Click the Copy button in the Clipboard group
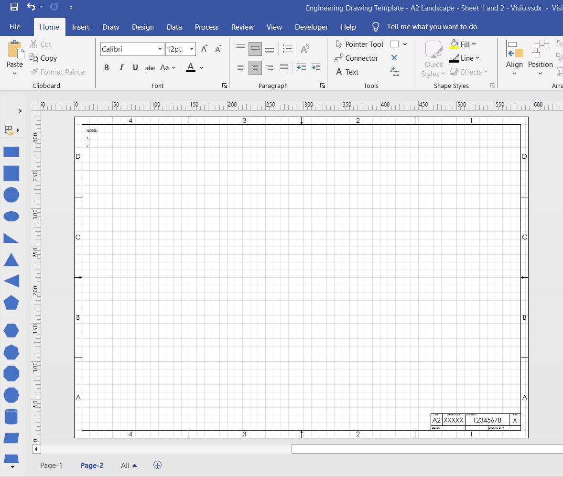 [43, 58]
